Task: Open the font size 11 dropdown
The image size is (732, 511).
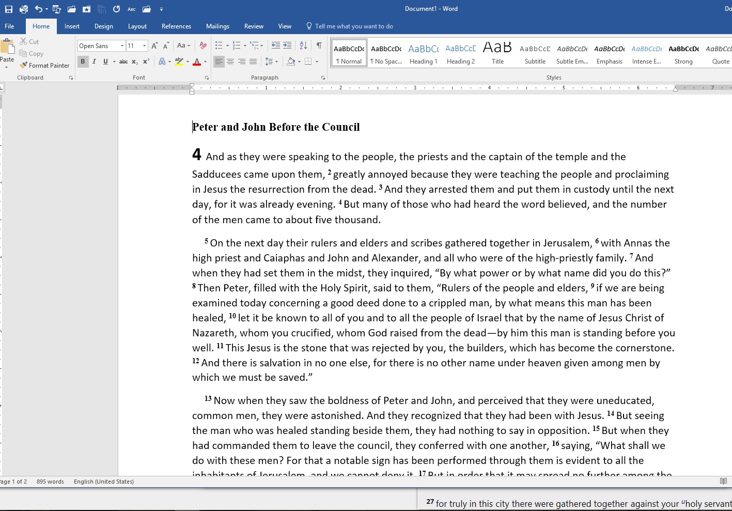Action: click(x=145, y=46)
